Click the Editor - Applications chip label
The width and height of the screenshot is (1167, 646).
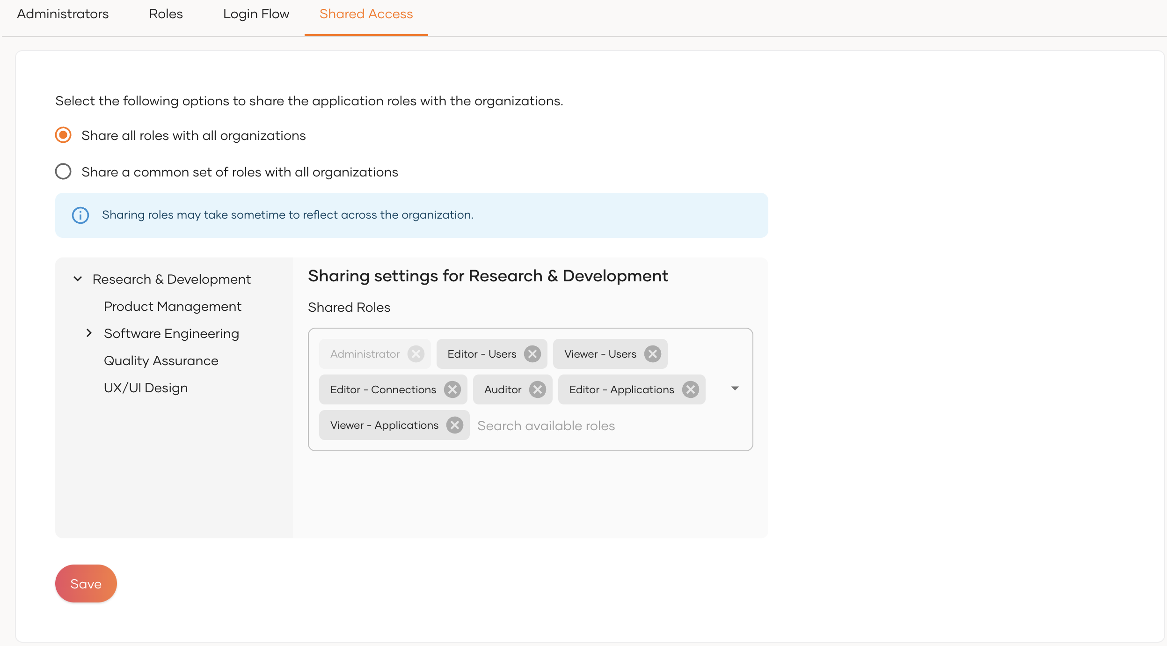pyautogui.click(x=622, y=389)
